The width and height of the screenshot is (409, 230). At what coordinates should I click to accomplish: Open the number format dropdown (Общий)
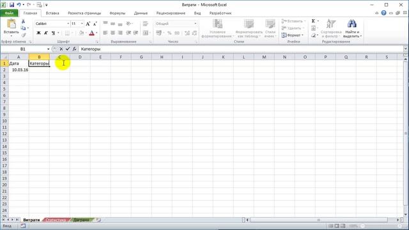pos(195,24)
